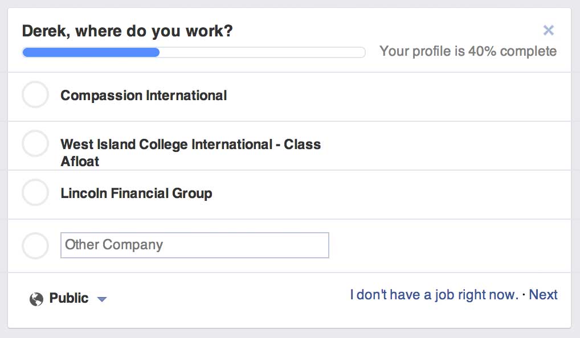Image resolution: width=580 pixels, height=338 pixels.
Task: Click the word Afloat in second option
Action: pos(80,162)
